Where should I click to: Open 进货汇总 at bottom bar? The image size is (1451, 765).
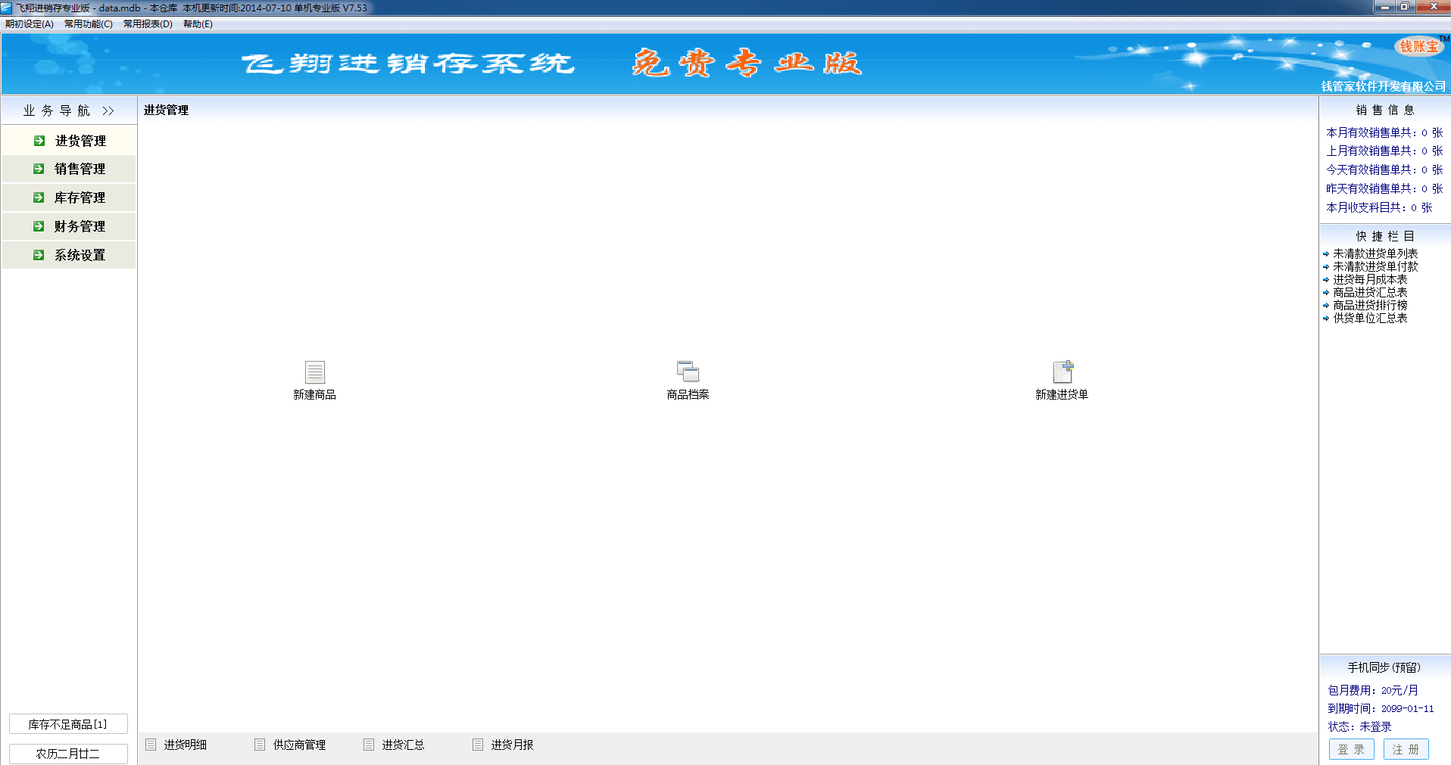tap(402, 745)
